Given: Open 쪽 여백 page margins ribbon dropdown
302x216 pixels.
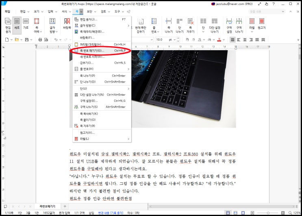Looking at the screenshot, I should point(37,26).
